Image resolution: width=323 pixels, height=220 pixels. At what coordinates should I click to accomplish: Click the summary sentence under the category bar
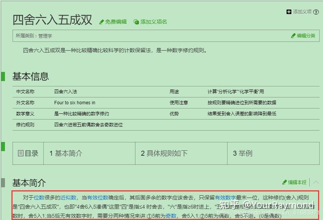click(115, 50)
